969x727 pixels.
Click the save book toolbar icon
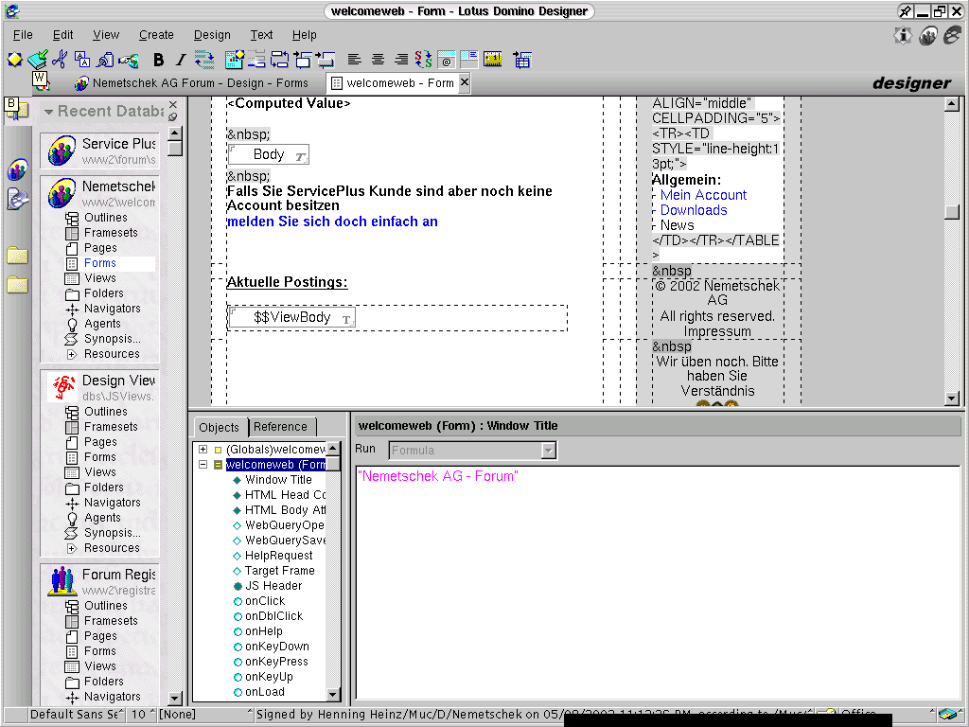click(38, 60)
